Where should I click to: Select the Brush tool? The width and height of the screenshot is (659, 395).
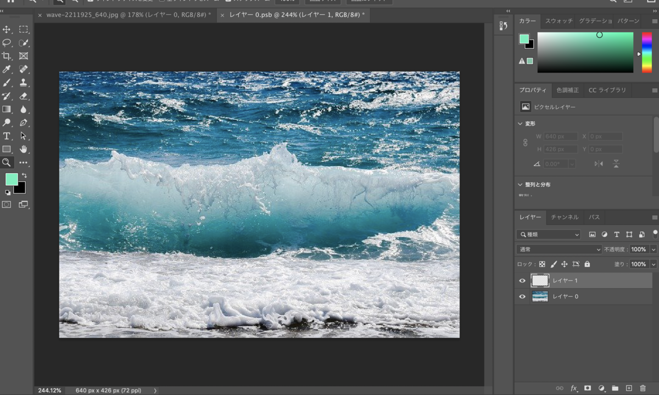pyautogui.click(x=7, y=83)
